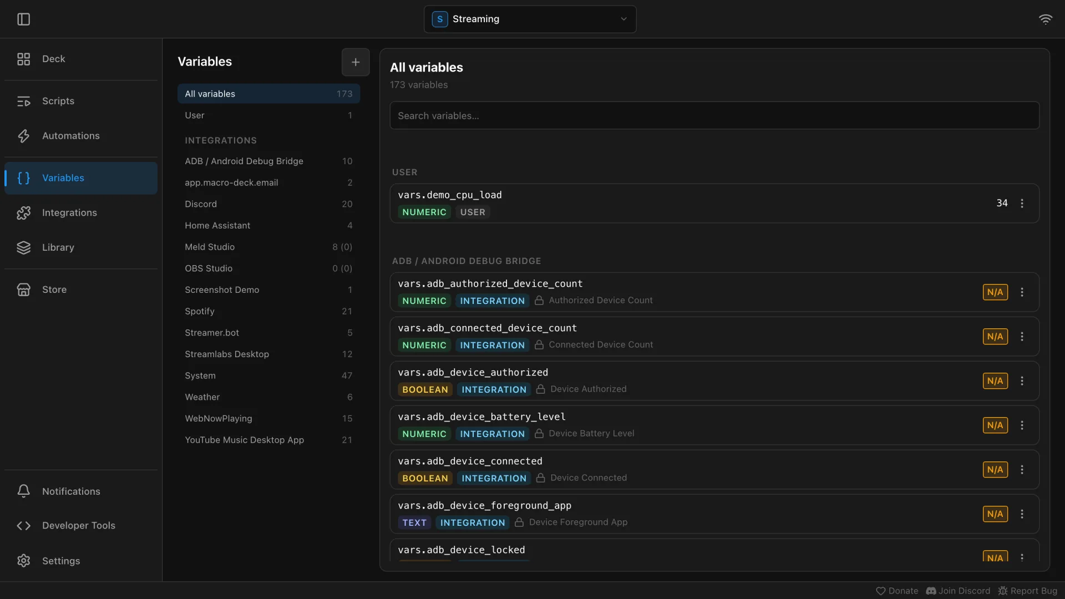Visit the Store page

tap(81, 290)
